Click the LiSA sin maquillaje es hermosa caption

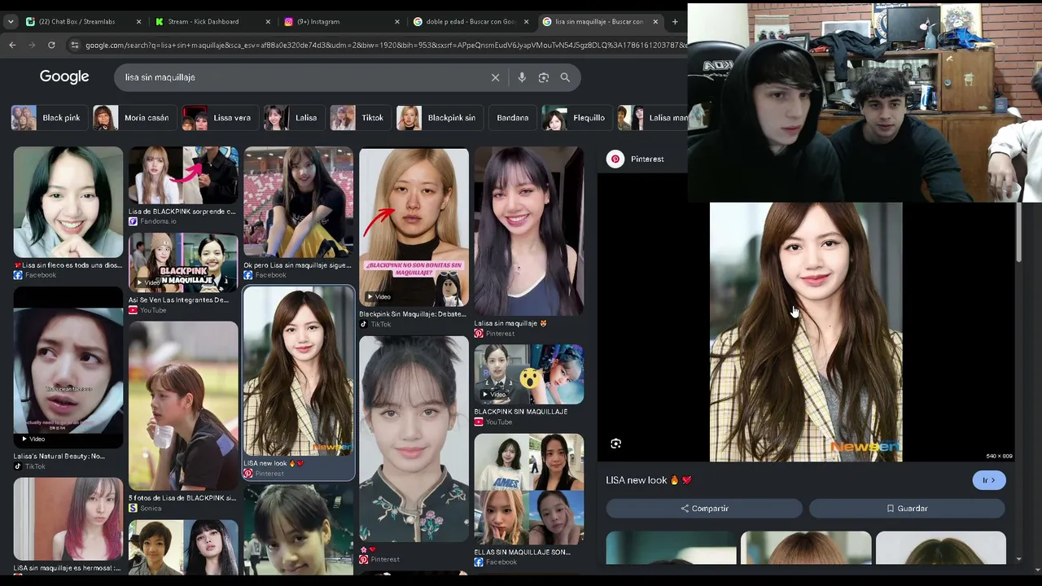coord(67,568)
